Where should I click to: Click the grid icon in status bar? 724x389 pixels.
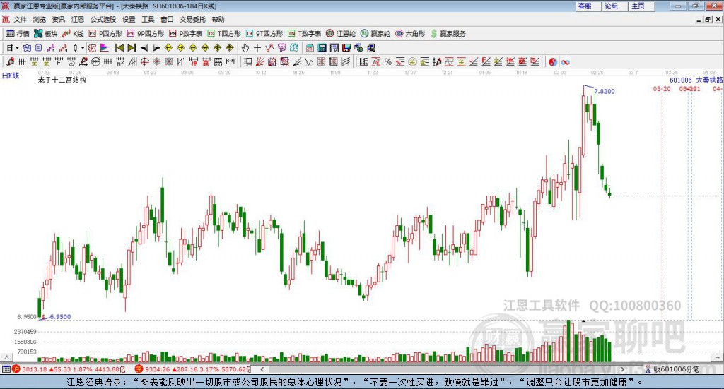click(6, 369)
